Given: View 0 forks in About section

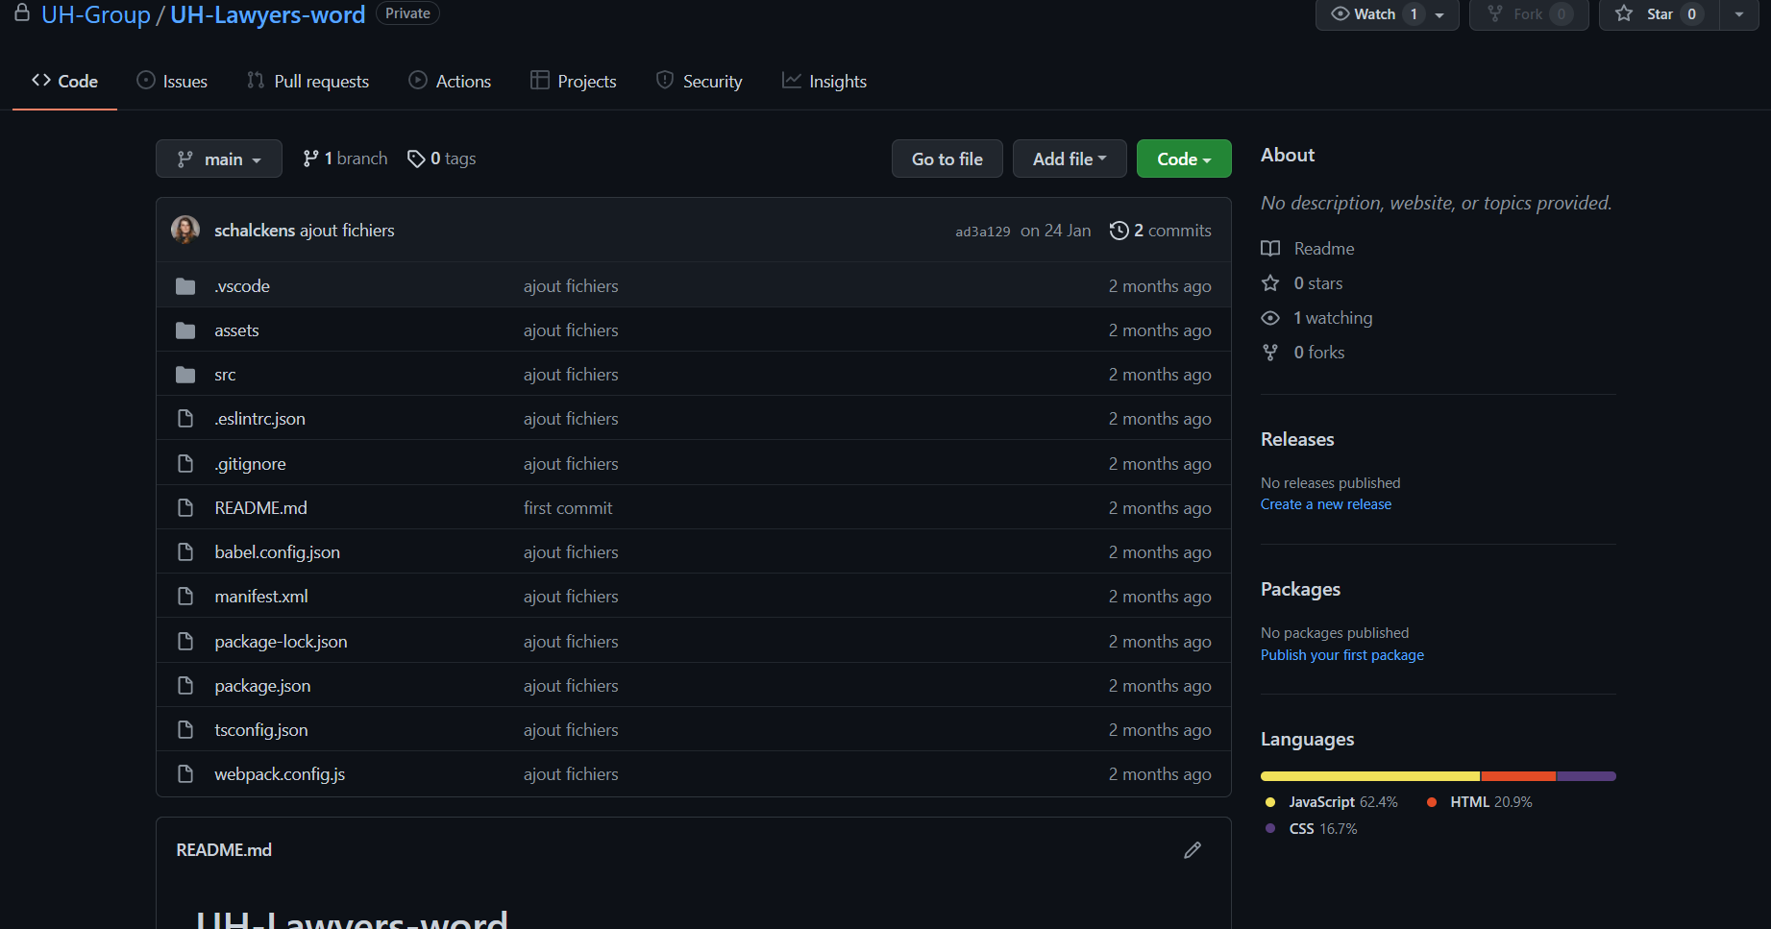Looking at the screenshot, I should click(x=1303, y=353).
